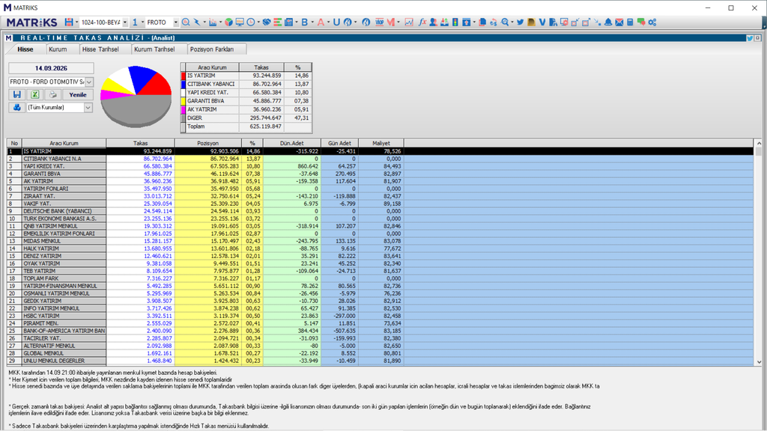The image size is (767, 431).
Task: Click the printer button
Action: pos(53,95)
